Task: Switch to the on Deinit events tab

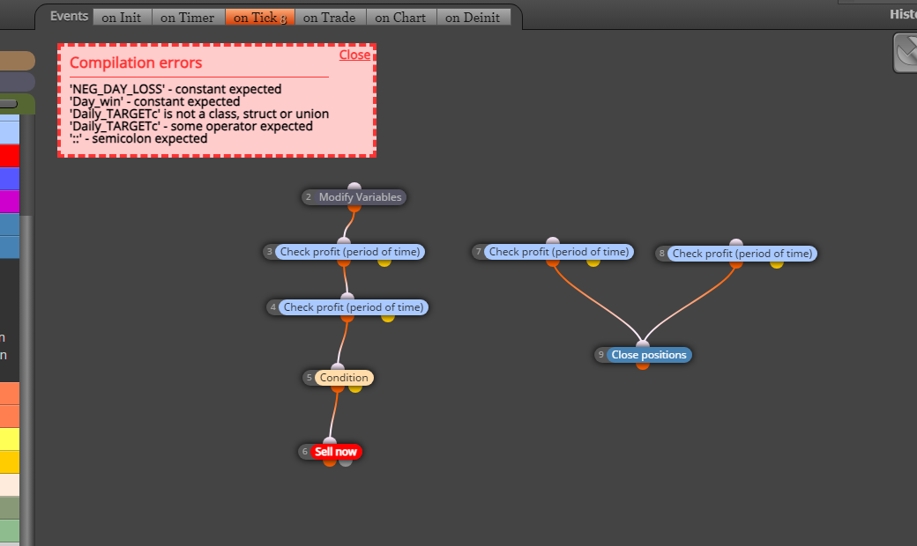Action: click(x=473, y=18)
